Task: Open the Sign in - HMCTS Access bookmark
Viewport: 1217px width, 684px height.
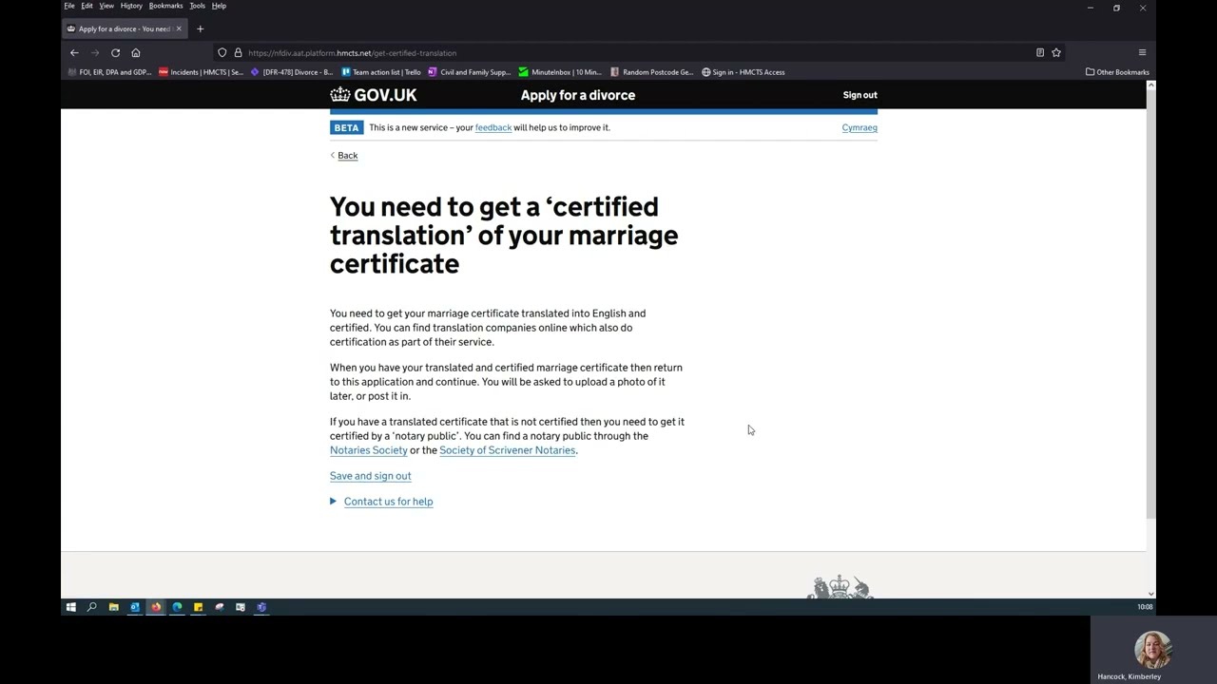Action: 744,72
